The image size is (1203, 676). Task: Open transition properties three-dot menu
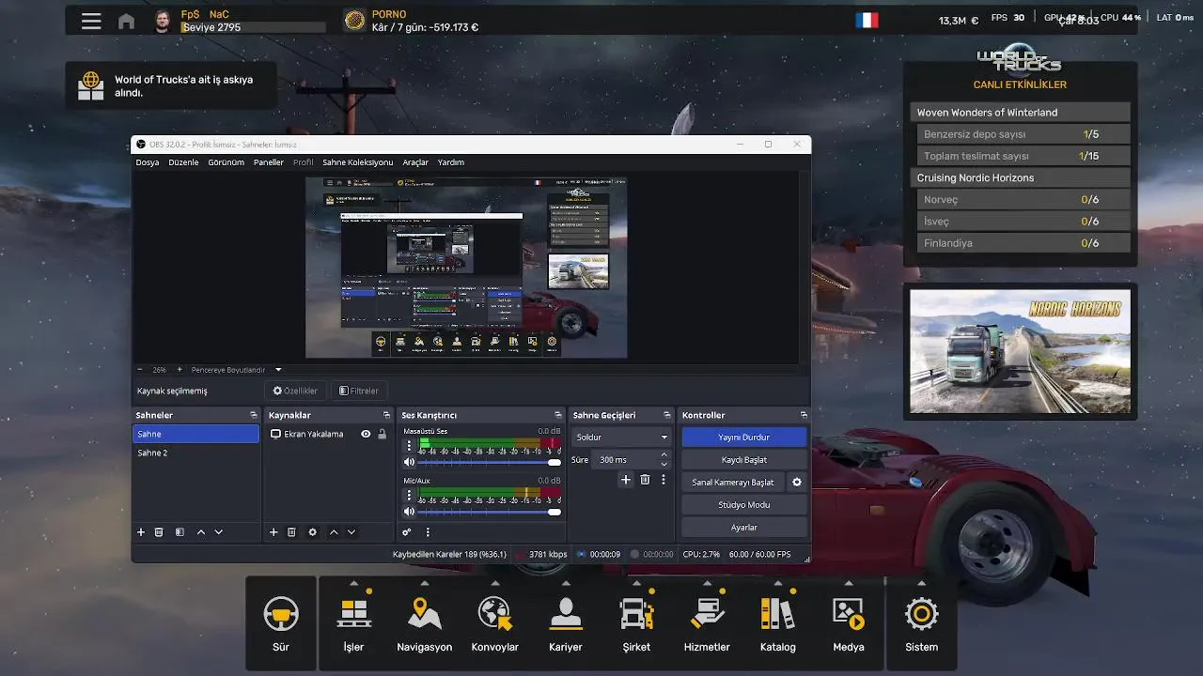coord(663,480)
